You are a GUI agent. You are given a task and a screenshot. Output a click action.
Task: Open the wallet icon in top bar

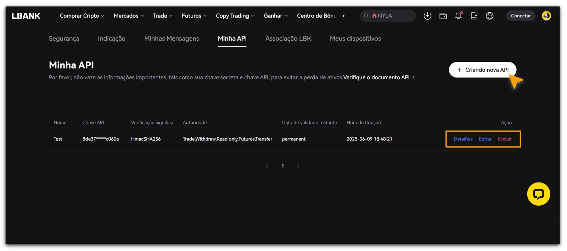(443, 16)
